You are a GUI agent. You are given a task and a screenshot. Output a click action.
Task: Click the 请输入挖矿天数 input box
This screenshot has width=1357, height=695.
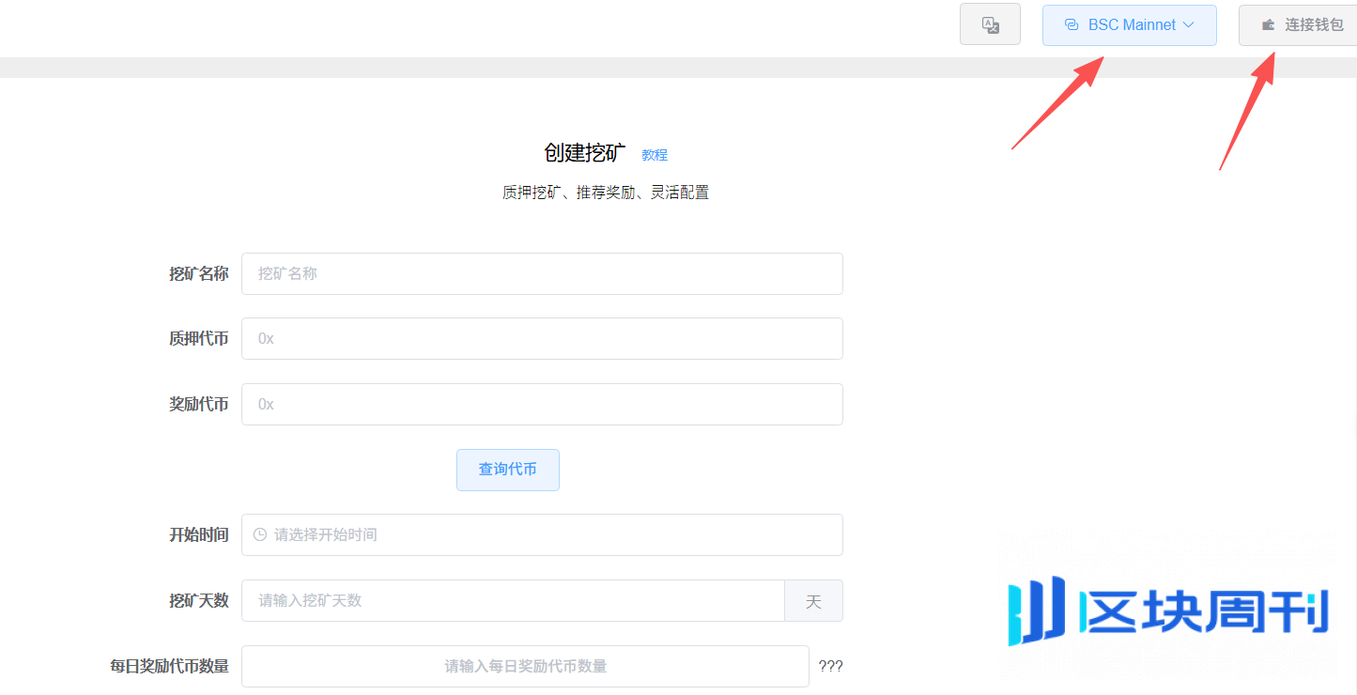(x=513, y=600)
